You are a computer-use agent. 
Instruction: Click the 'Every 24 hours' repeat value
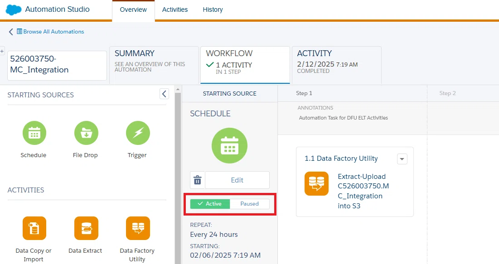(214, 235)
